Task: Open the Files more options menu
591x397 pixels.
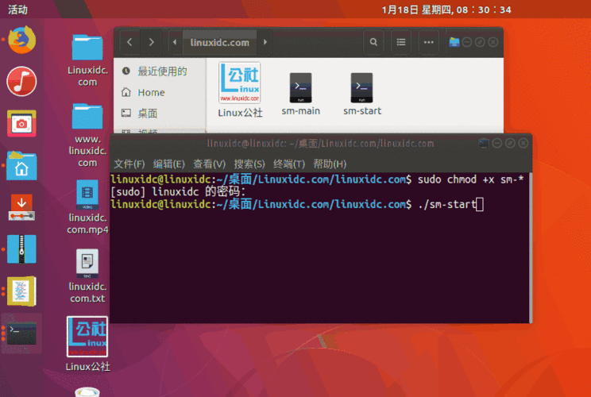Action: coord(428,42)
